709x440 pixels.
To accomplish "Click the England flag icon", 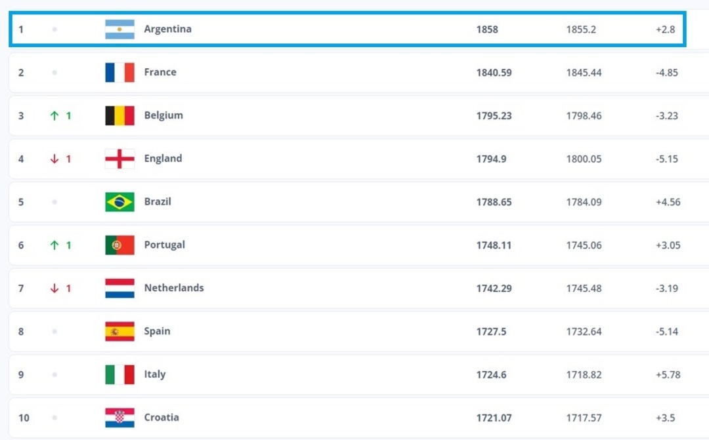I will pos(119,159).
